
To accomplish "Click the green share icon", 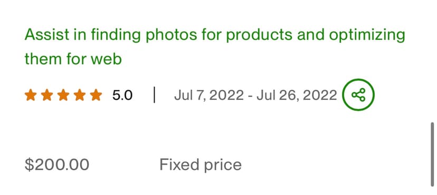I will (358, 95).
